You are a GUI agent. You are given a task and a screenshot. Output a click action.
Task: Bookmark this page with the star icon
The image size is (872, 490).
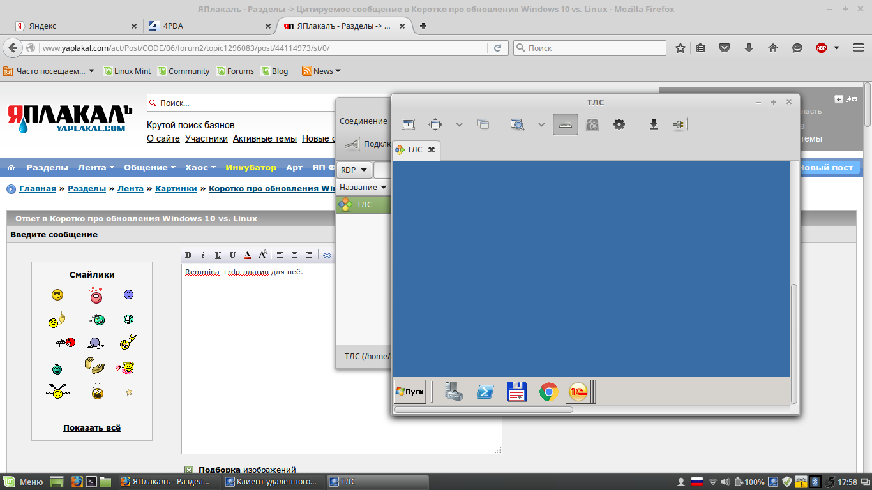[x=680, y=48]
